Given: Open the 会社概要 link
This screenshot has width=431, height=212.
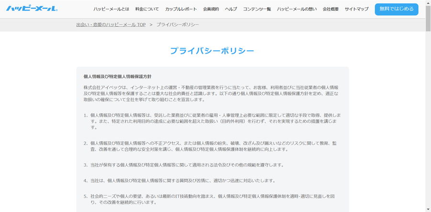Looking at the screenshot, I should click(x=330, y=9).
